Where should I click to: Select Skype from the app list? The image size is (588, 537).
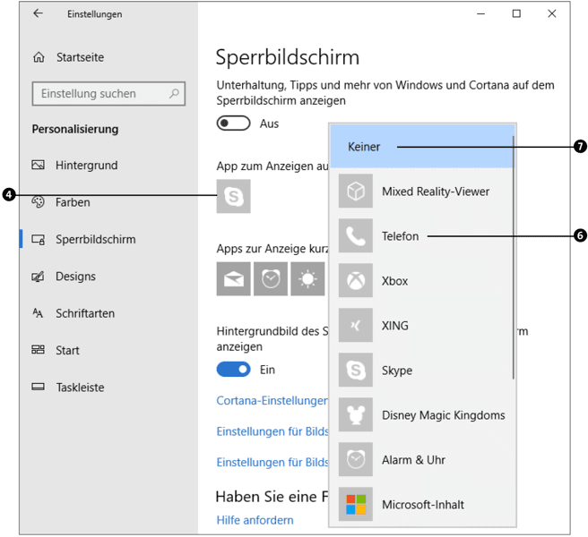[x=421, y=370]
